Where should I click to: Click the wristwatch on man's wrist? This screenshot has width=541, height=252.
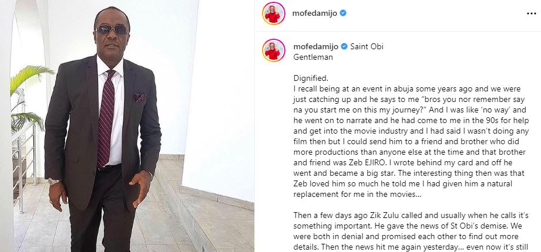(x=54, y=181)
